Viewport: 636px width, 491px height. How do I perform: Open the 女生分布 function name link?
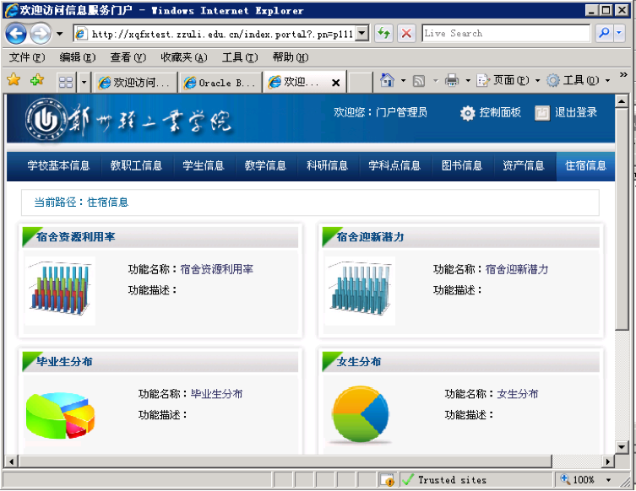[x=518, y=394]
